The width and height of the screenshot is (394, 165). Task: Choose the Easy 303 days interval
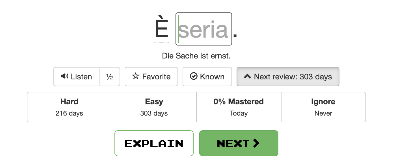154,107
